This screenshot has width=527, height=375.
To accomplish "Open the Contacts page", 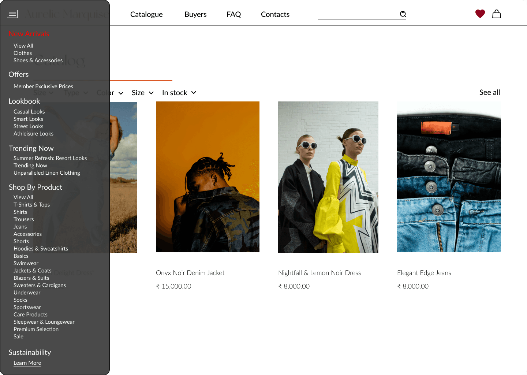I will [275, 14].
